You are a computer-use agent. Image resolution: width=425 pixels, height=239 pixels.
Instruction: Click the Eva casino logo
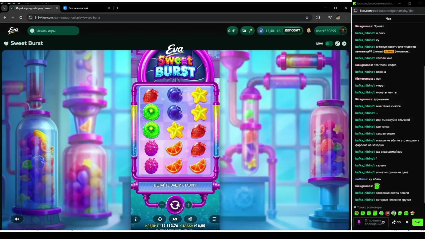click(x=13, y=31)
